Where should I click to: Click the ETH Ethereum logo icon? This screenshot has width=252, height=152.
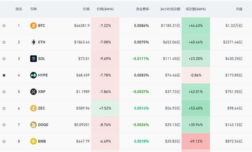34,42
